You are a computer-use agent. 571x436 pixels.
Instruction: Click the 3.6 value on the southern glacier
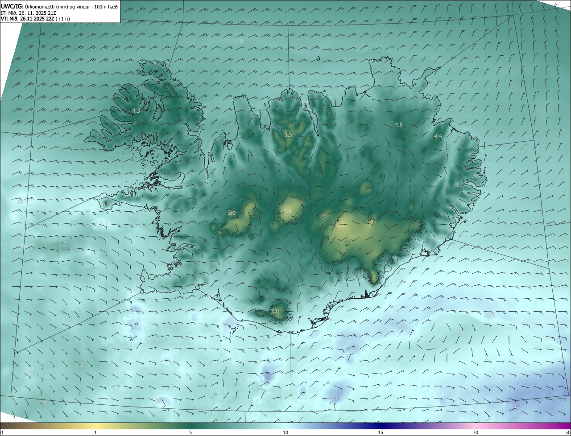(275, 312)
